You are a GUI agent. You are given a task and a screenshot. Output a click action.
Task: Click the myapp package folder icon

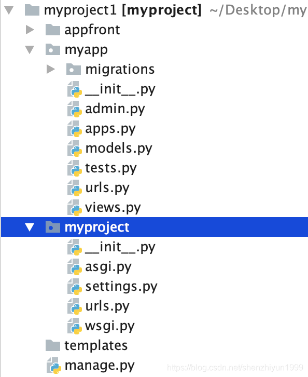click(53, 49)
